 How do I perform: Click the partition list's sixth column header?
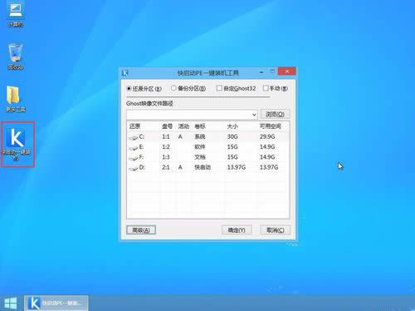(273, 126)
